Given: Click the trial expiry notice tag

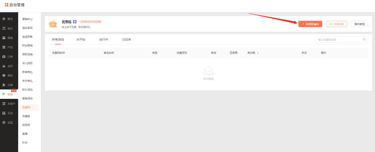Looking at the screenshot, I should (x=90, y=22).
